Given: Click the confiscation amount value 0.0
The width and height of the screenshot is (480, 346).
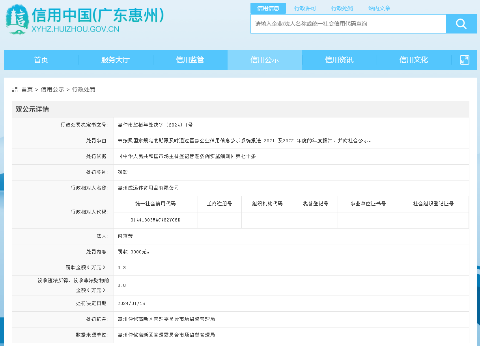Looking at the screenshot, I should pyautogui.click(x=122, y=285).
